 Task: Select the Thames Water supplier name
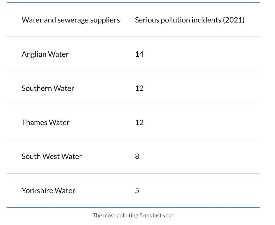coord(46,122)
